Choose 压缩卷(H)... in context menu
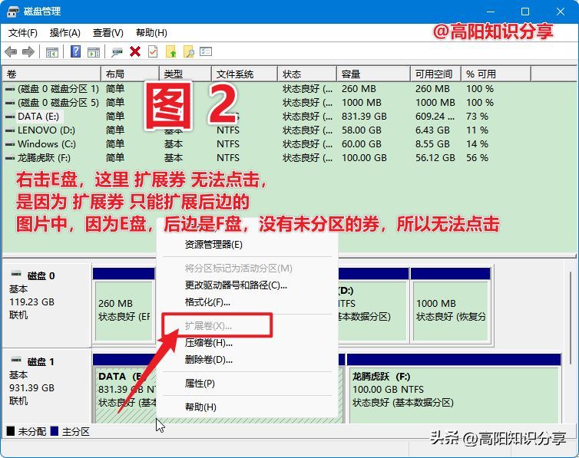Screen dimensions: 579x458 click(247, 343)
